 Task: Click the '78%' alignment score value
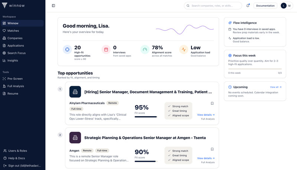point(157,48)
